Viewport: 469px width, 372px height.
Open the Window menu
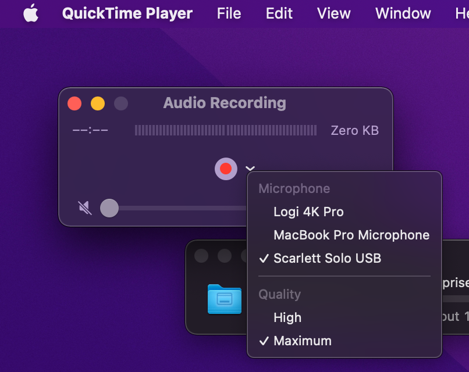click(x=403, y=13)
